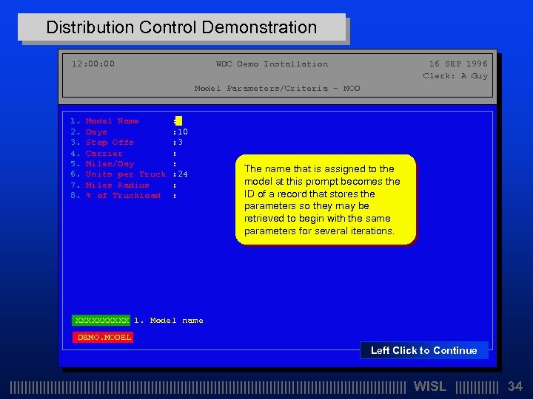
Task: Click the '1. Model name' prompt text
Action: pos(169,320)
